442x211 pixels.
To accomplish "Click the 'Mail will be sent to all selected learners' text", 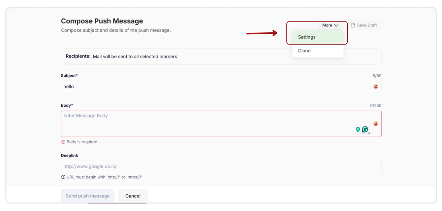I will [135, 56].
